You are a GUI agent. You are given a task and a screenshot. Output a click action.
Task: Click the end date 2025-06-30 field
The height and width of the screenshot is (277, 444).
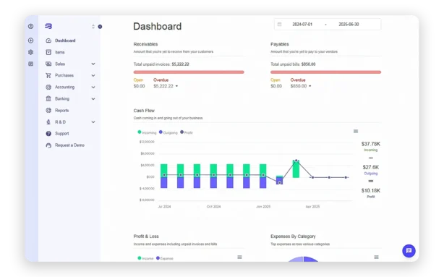tap(349, 25)
